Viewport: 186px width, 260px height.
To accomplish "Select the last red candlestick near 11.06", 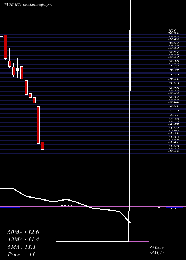I will tap(42, 146).
